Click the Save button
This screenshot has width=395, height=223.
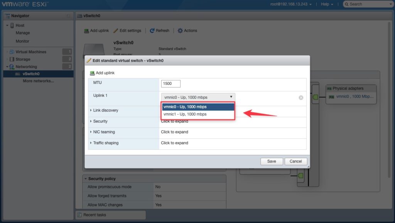272,161
